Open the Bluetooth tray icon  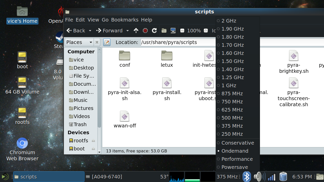(x=247, y=177)
